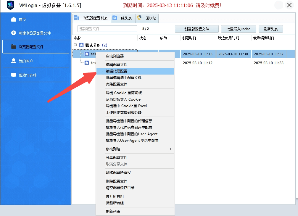Viewport: 298px width, 216px height.
Task: Click the 创建新配置文件 button
Action: tap(196, 29)
